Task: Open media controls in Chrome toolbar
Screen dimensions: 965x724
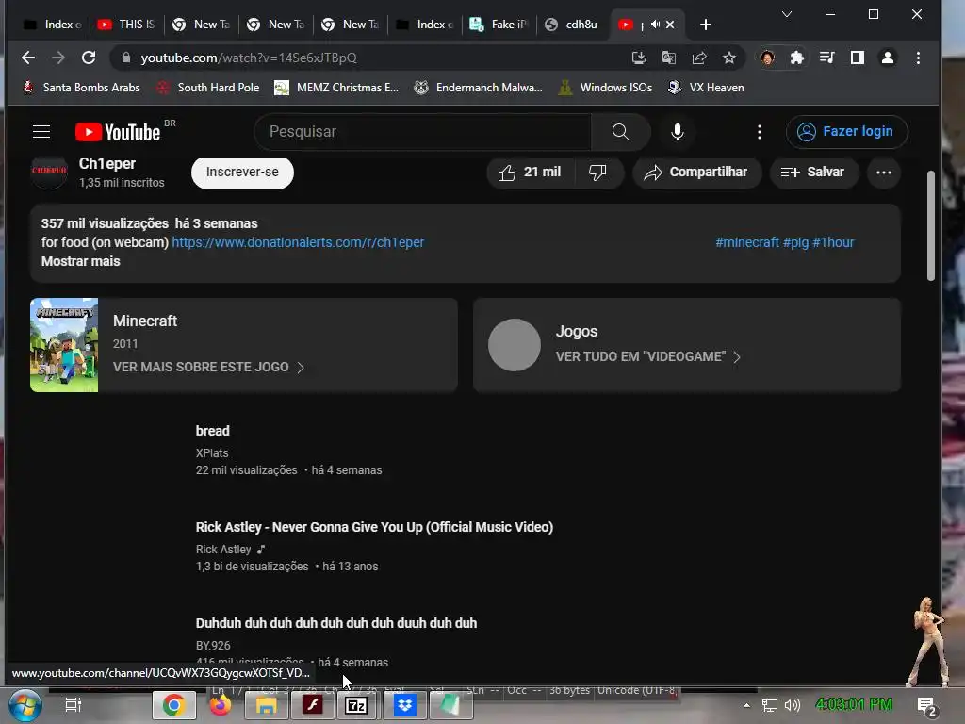Action: tap(827, 58)
